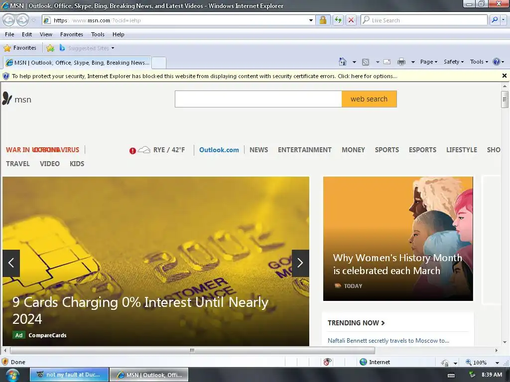This screenshot has width=510, height=382.
Task: Show next slide in the carousel
Action: (300, 263)
